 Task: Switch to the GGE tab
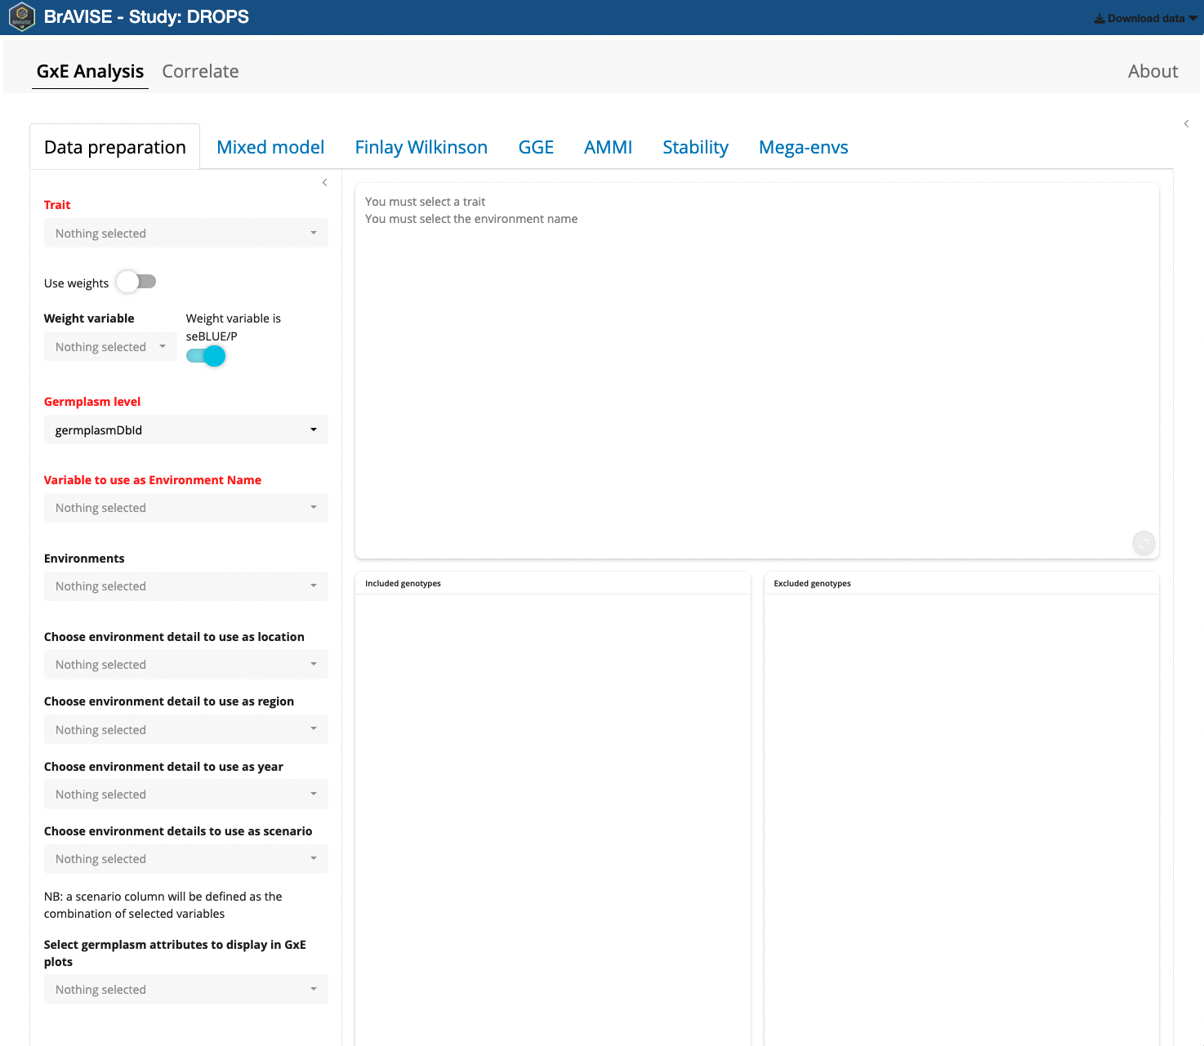tap(536, 147)
